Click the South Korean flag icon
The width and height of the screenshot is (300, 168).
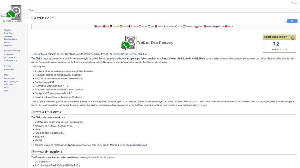176,27
